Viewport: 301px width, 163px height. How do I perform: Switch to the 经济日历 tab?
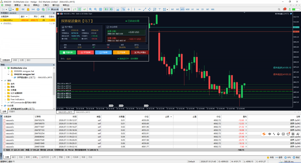click(45, 157)
